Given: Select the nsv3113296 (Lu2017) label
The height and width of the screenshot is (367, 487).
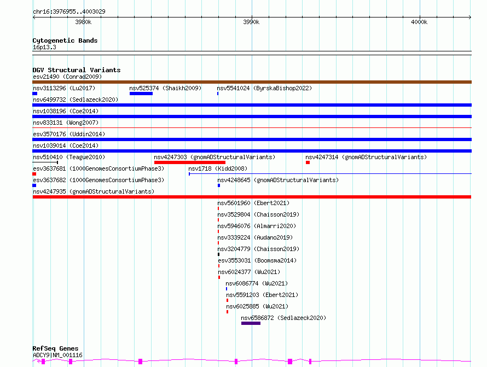Looking at the screenshot, I should click(x=64, y=88).
